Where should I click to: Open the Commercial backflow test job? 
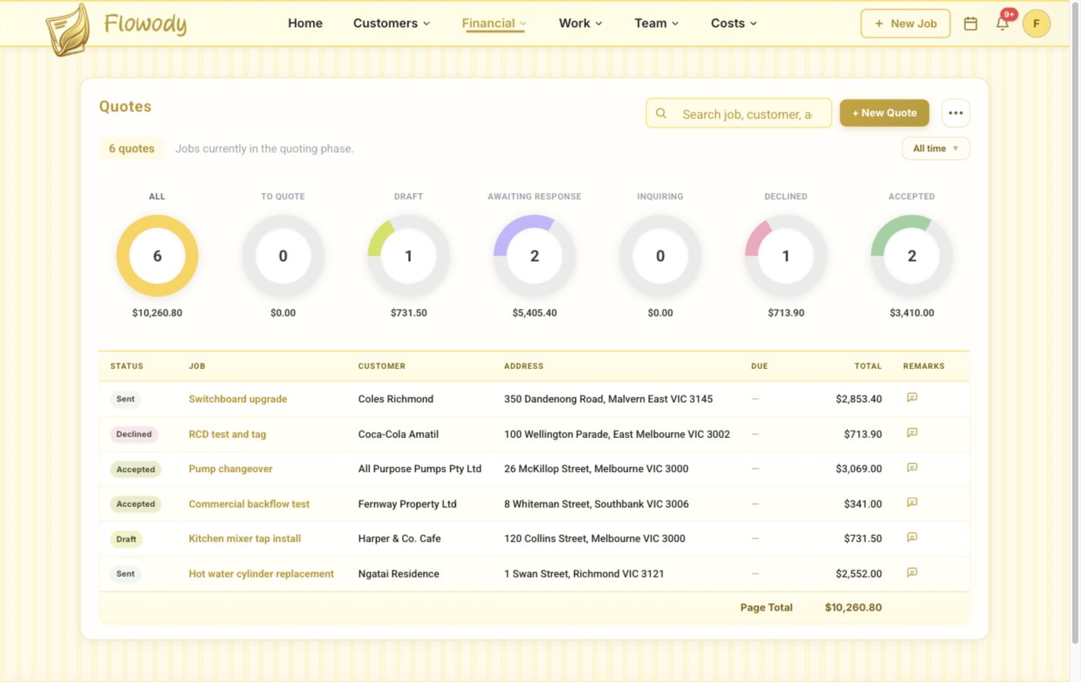[x=249, y=504]
